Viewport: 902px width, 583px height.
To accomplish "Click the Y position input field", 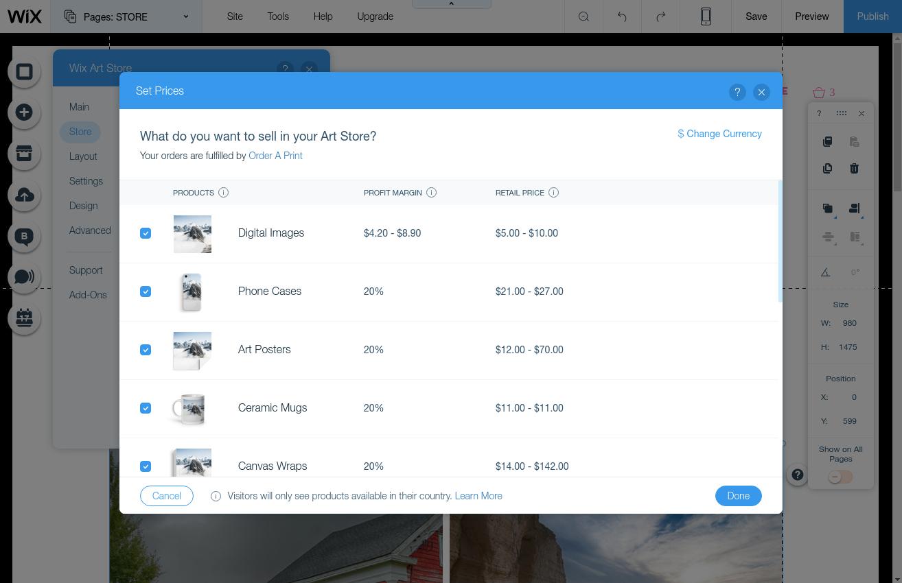I will coord(849,421).
